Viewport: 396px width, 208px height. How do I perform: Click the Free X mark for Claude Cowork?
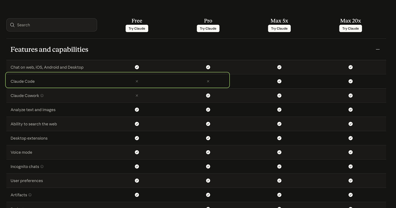tap(137, 95)
